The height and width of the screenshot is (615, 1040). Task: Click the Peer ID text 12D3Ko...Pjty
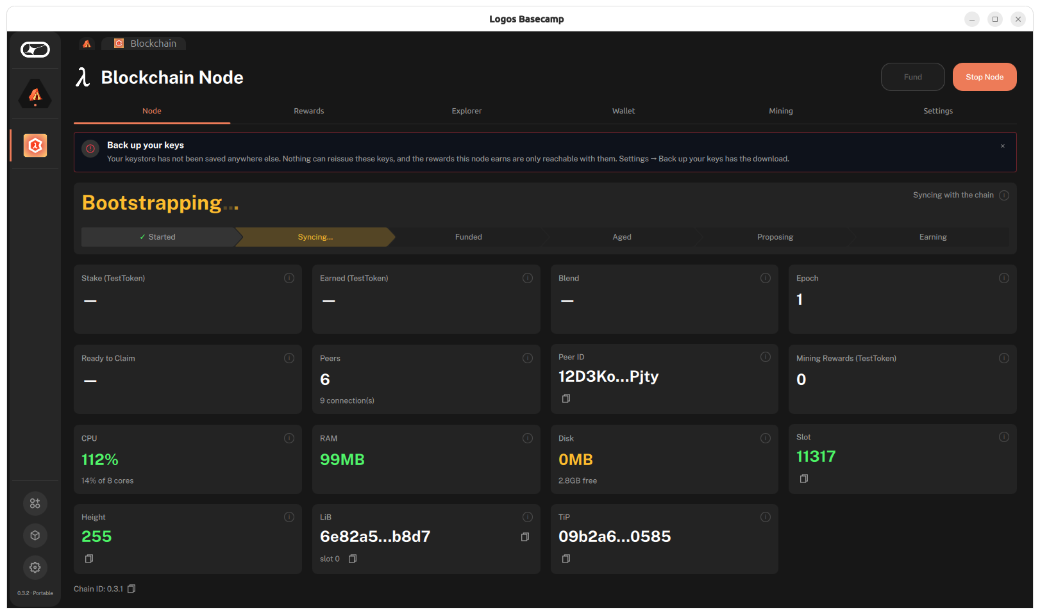(x=608, y=376)
